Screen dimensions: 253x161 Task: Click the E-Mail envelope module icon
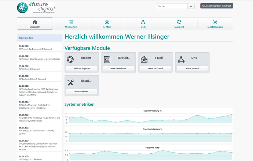pyautogui.click(x=144, y=59)
